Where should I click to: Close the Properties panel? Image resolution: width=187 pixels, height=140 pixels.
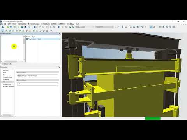coord(60,67)
